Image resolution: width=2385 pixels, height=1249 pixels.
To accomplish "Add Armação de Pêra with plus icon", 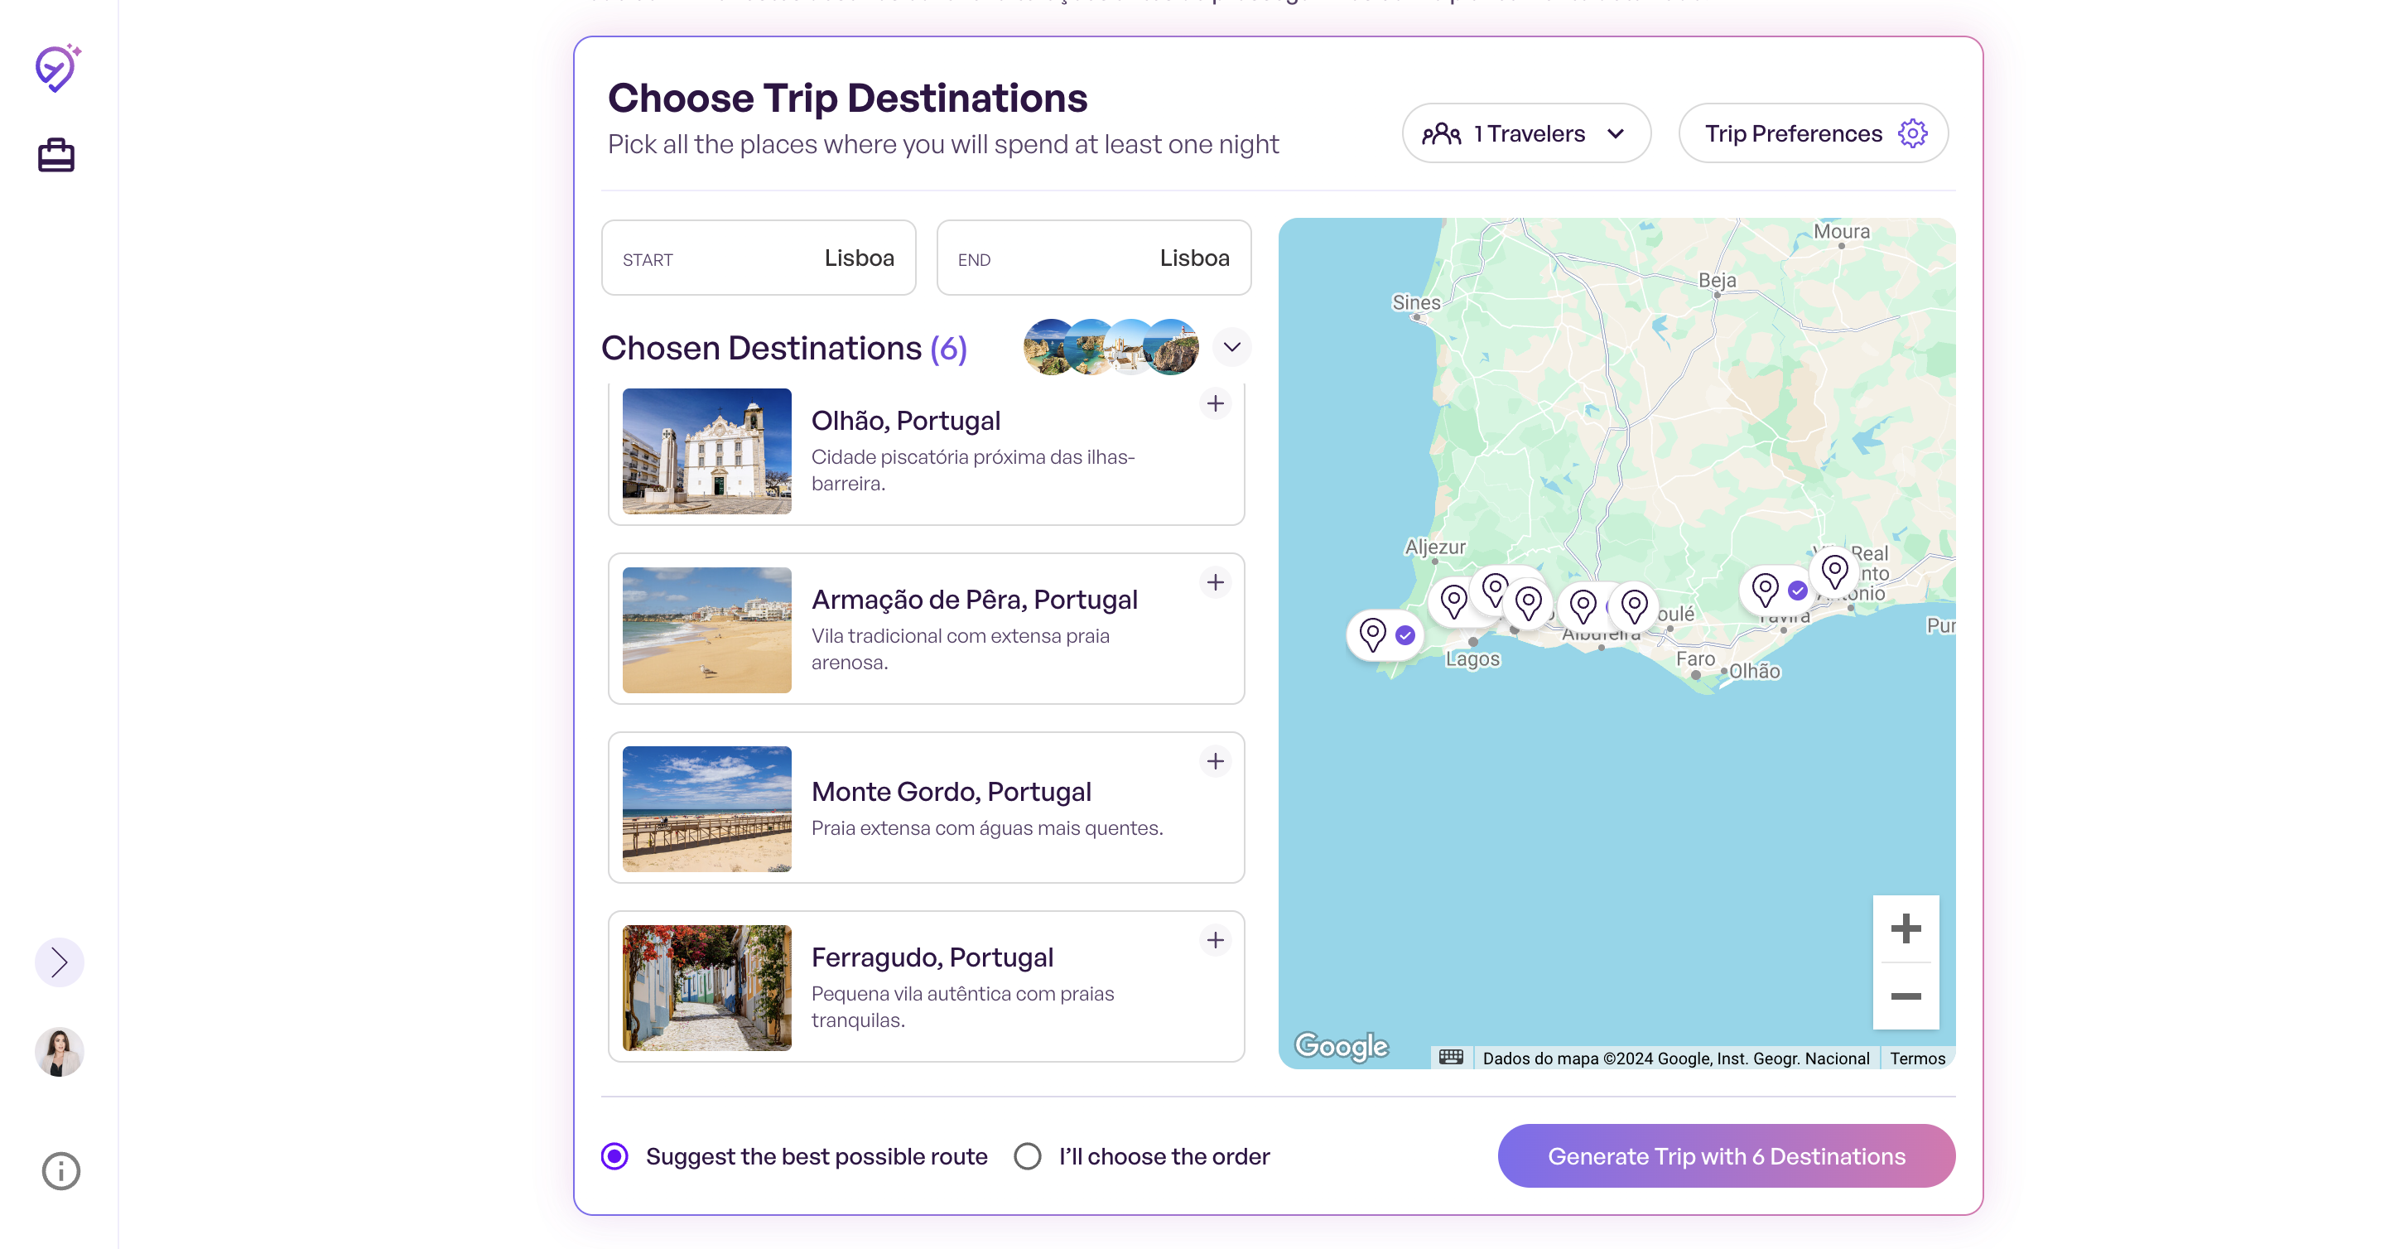I will point(1215,581).
